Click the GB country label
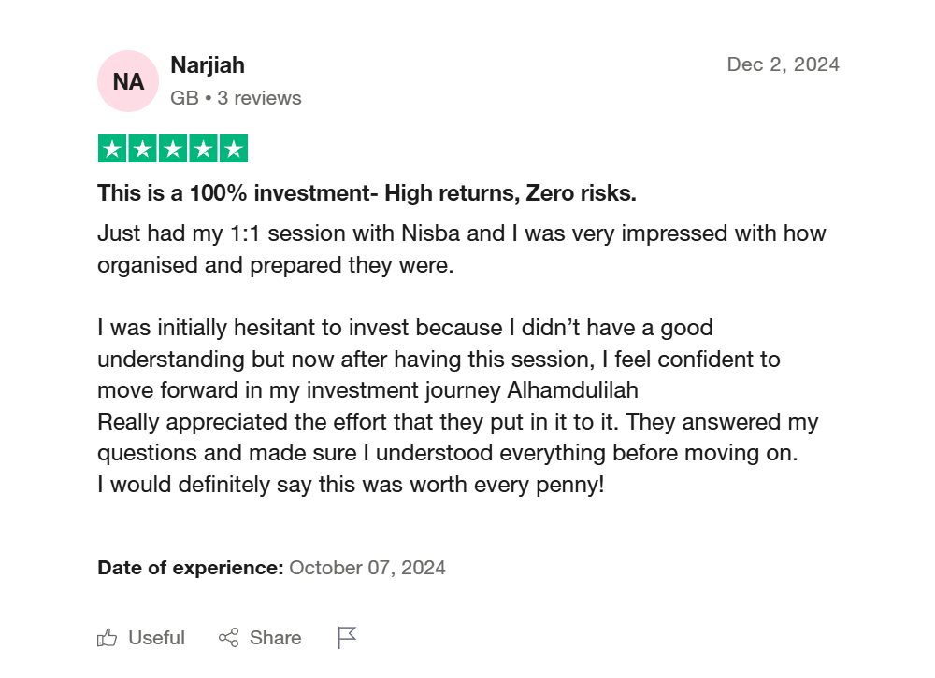Screen dimensions: 935x678 pos(184,98)
